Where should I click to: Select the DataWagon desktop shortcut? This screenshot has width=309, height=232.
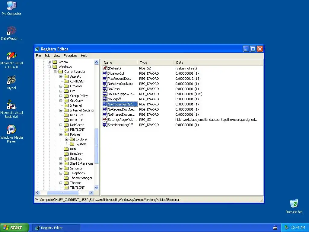(x=11, y=33)
